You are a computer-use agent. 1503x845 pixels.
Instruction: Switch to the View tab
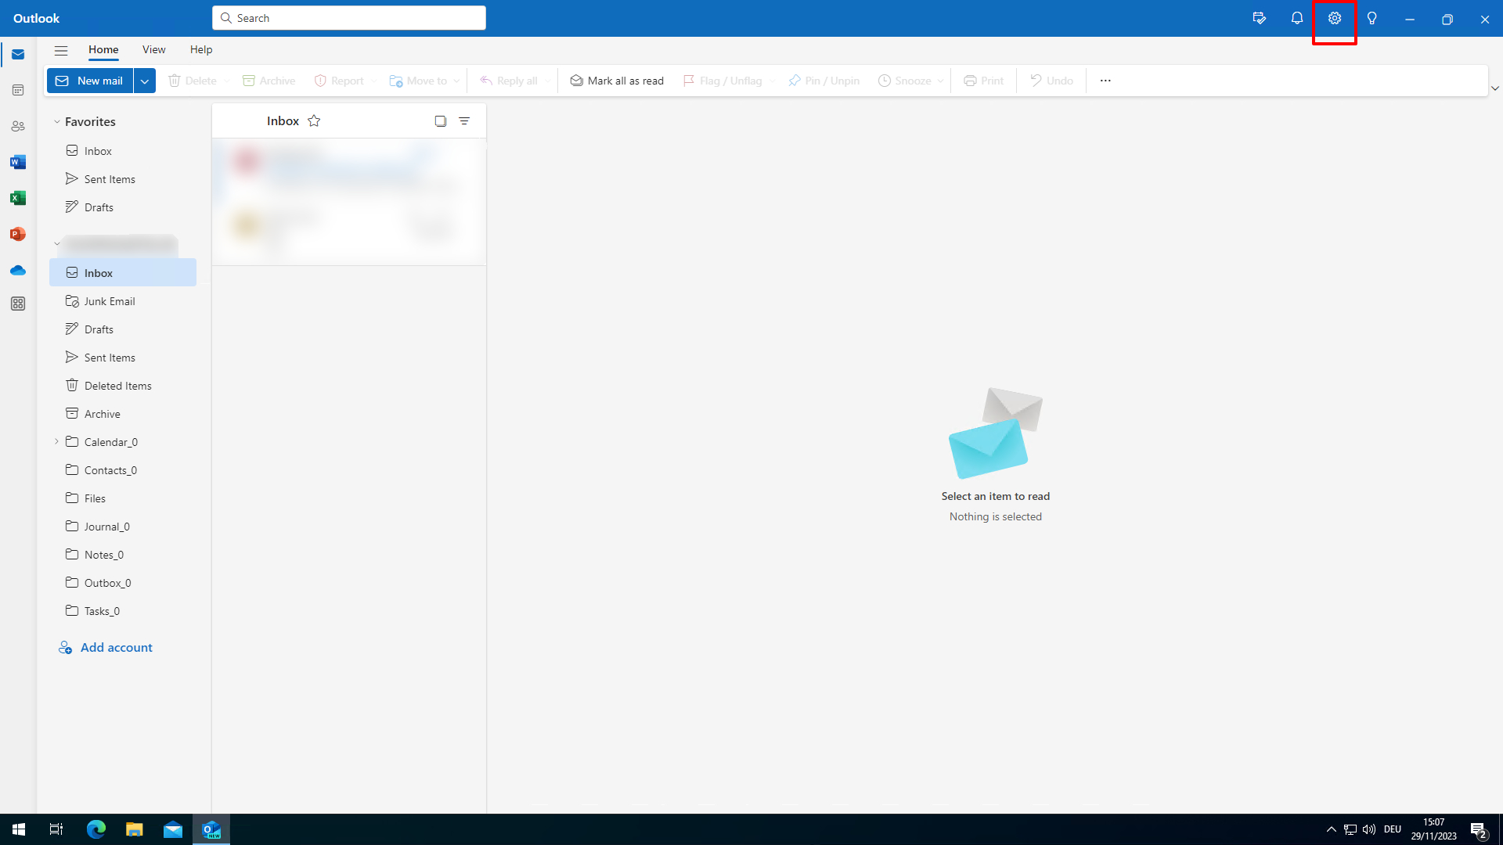[x=153, y=50]
